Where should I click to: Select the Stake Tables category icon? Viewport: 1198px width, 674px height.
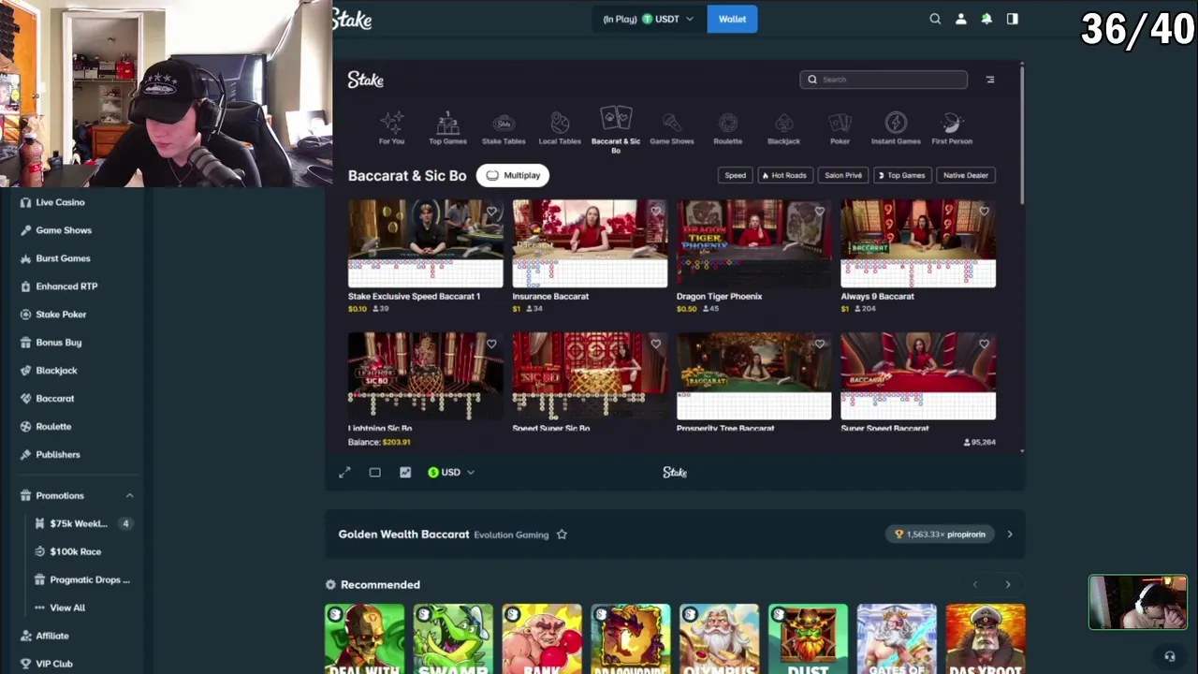(x=504, y=127)
